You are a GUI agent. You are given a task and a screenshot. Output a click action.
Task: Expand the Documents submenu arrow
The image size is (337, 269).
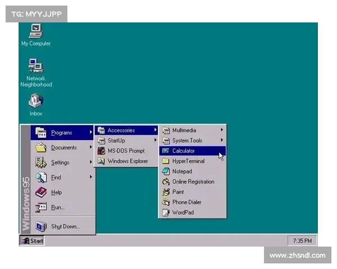91,147
